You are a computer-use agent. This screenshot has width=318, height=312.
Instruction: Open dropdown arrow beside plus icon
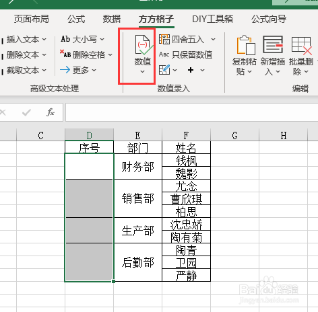pos(202,70)
